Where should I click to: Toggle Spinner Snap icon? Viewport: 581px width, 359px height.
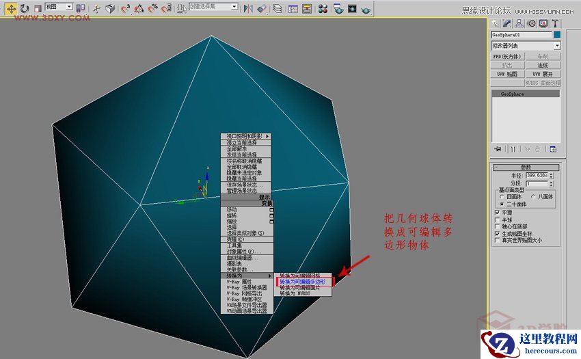coord(166,8)
